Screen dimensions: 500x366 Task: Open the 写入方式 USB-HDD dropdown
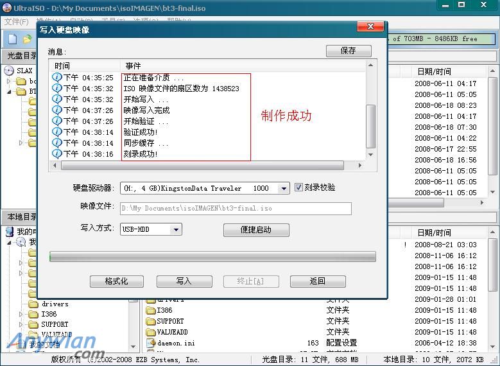click(177, 229)
